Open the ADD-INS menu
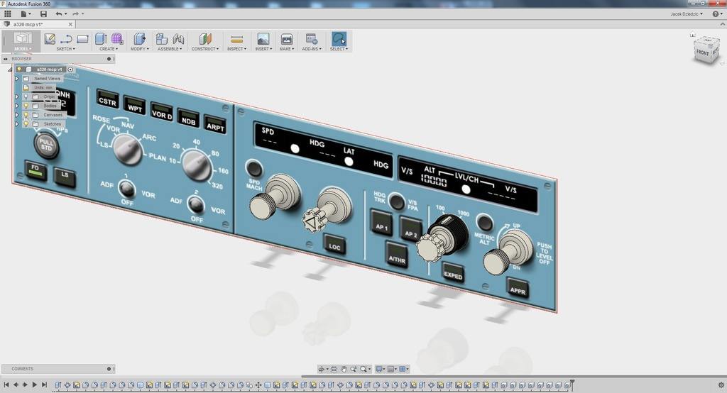This screenshot has height=393, width=727. (312, 49)
